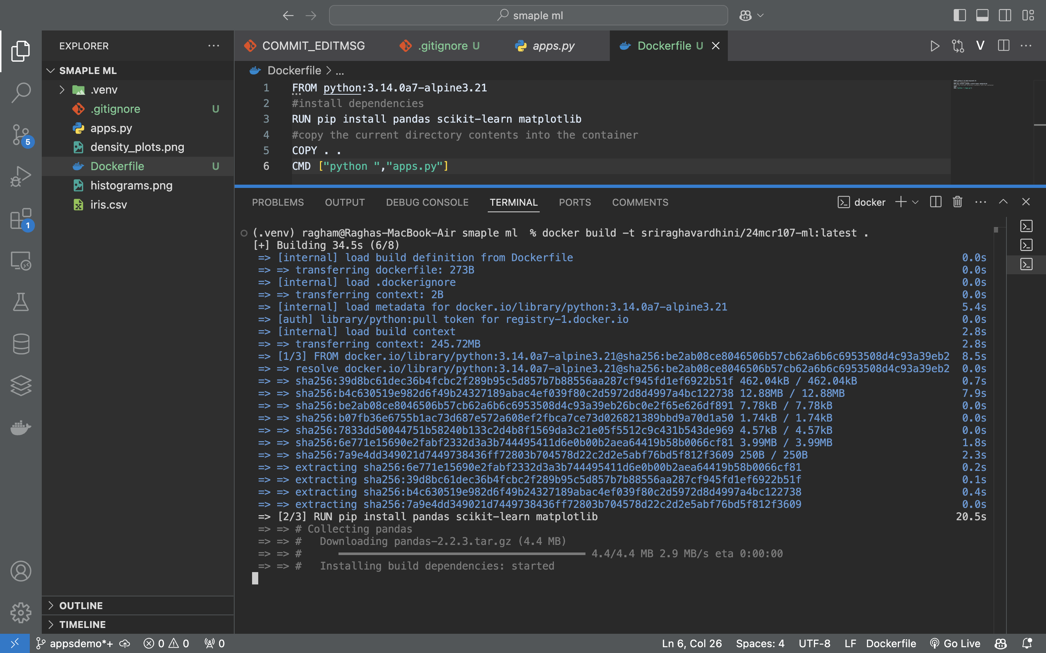Add a new terminal with plus icon

pos(901,202)
